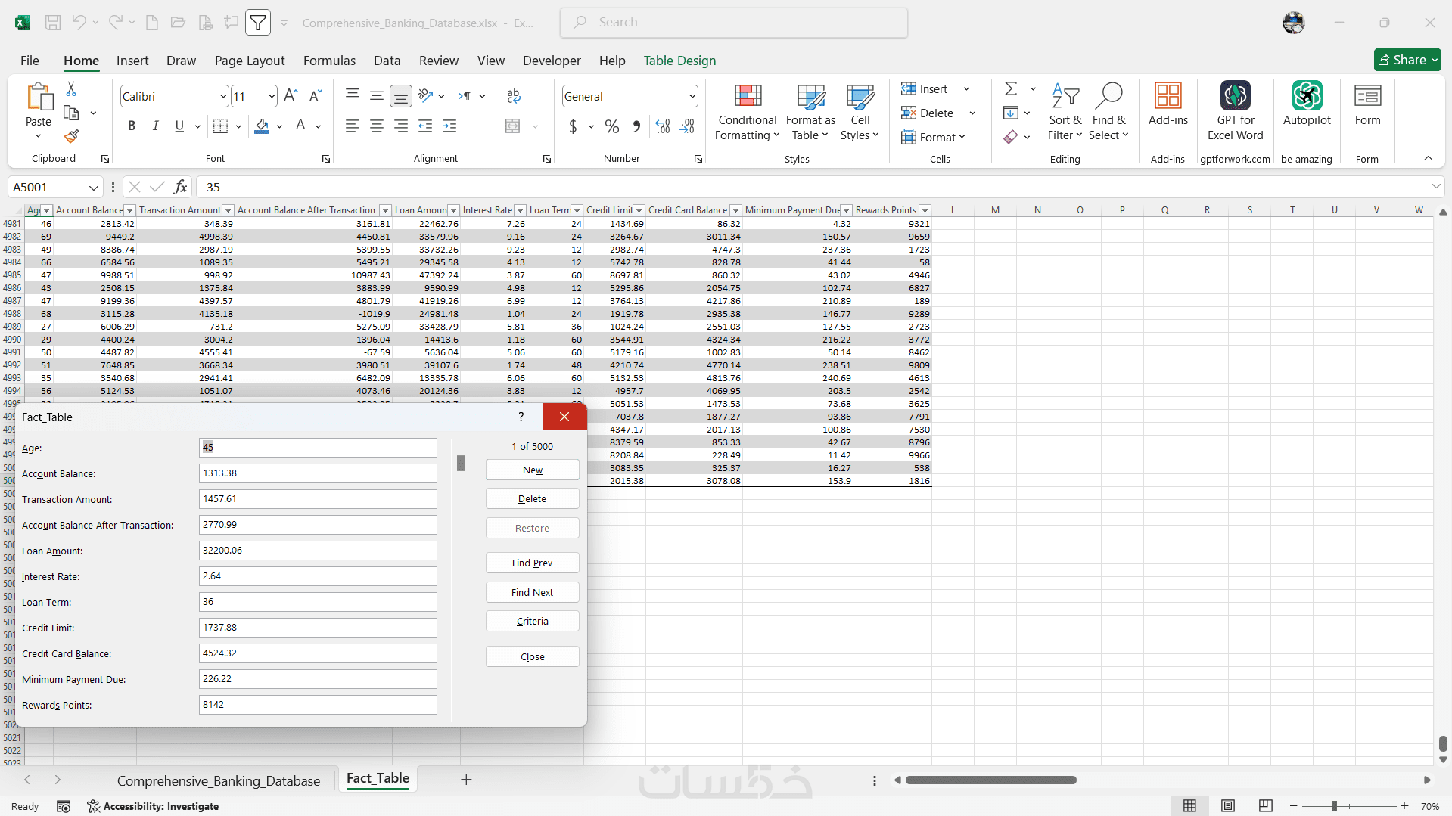
Task: Click the Font Color swatch icon
Action: [300, 126]
